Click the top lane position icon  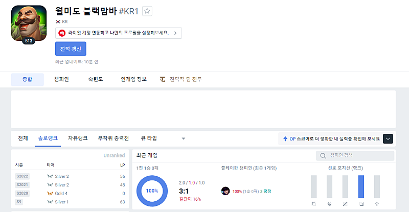(x=314, y=204)
